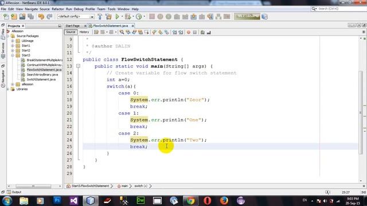Open the Navigate menu

pos(32,9)
